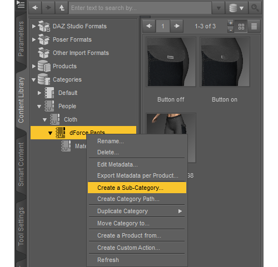278x267 pixels.
Task: Expand DAZ Studio Formats node
Action: (33, 26)
